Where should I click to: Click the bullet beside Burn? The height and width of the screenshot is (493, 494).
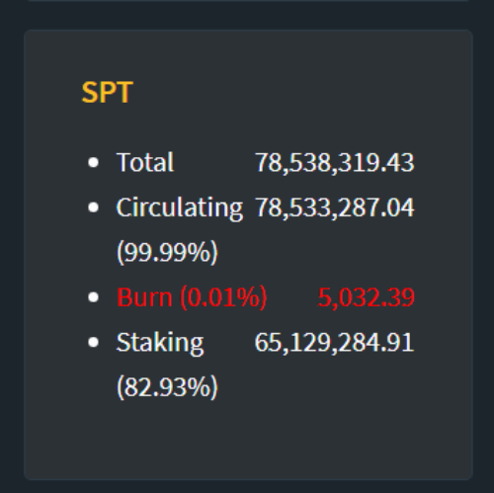pyautogui.click(x=94, y=297)
